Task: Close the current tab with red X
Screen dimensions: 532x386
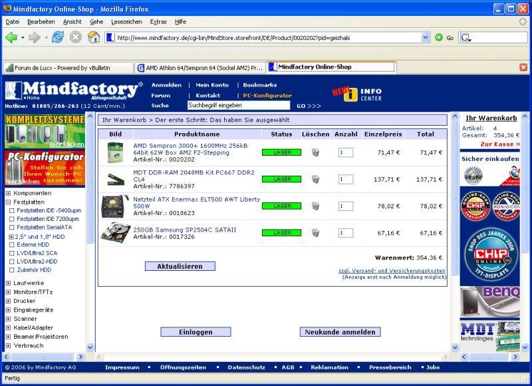Action: (x=523, y=67)
